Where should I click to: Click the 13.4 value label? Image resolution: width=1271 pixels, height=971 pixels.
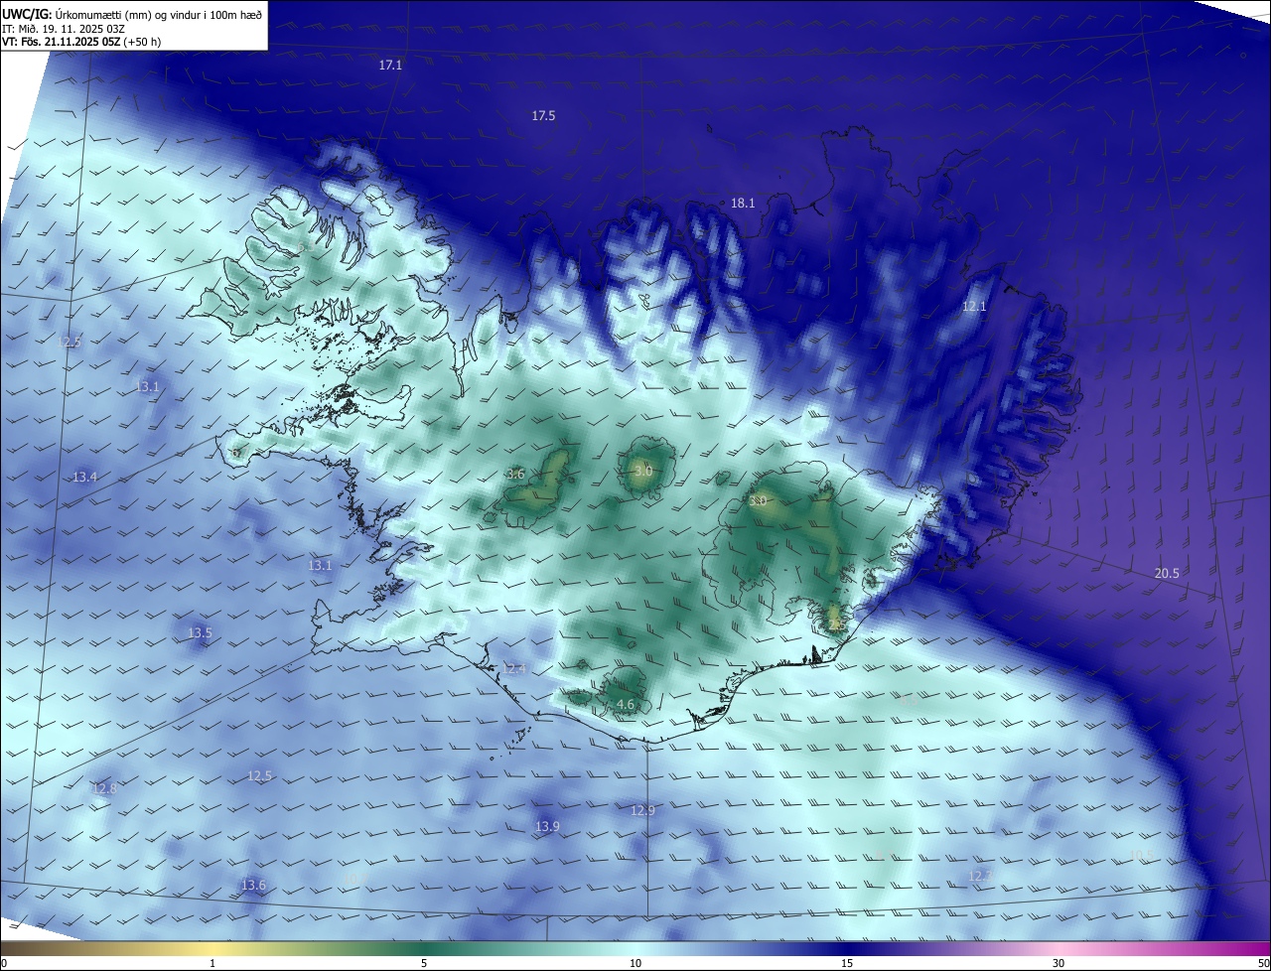(84, 477)
